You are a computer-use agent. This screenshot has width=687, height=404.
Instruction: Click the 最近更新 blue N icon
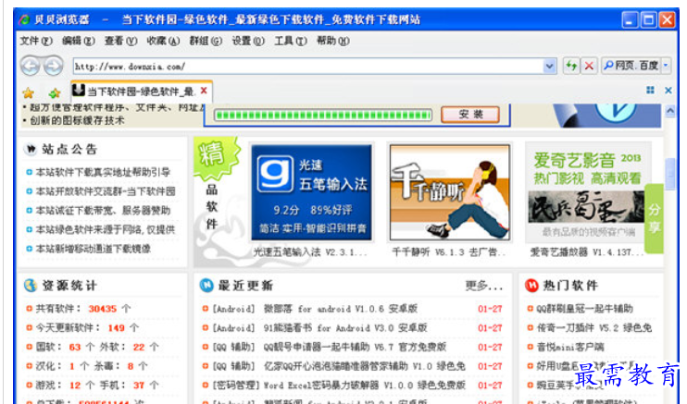[x=206, y=286]
